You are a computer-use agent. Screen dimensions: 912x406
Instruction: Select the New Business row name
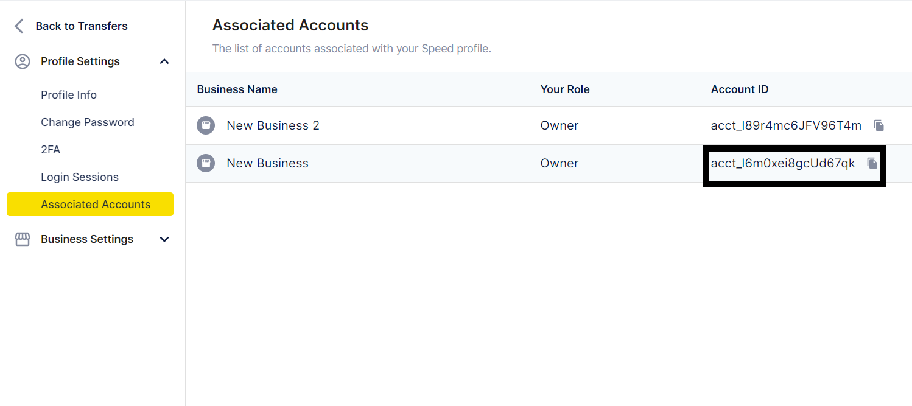point(267,163)
